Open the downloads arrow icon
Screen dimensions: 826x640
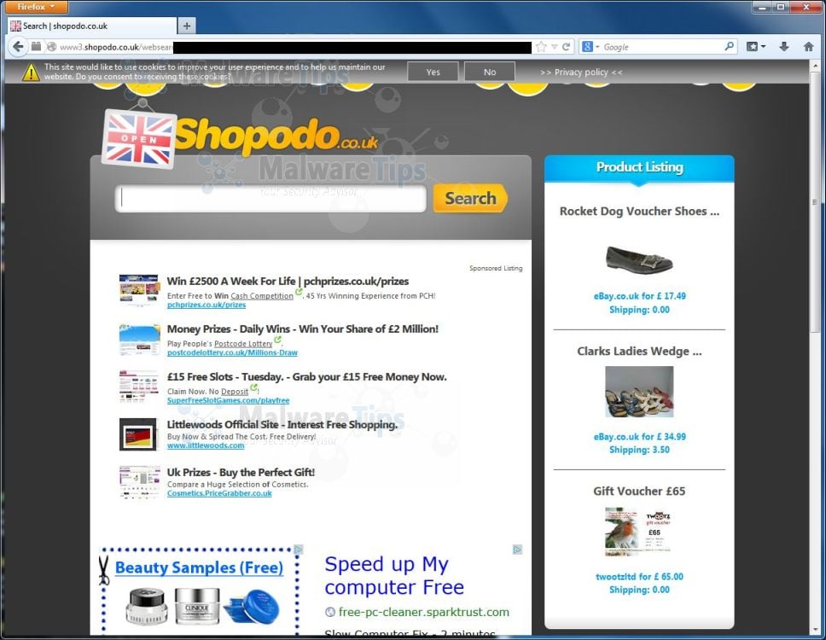(x=784, y=47)
